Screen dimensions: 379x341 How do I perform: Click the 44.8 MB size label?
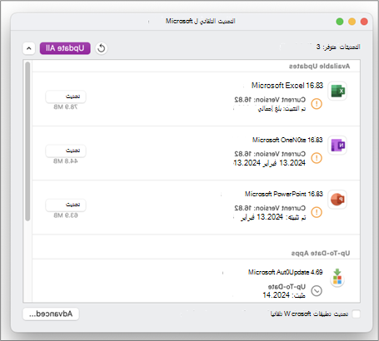(x=66, y=161)
